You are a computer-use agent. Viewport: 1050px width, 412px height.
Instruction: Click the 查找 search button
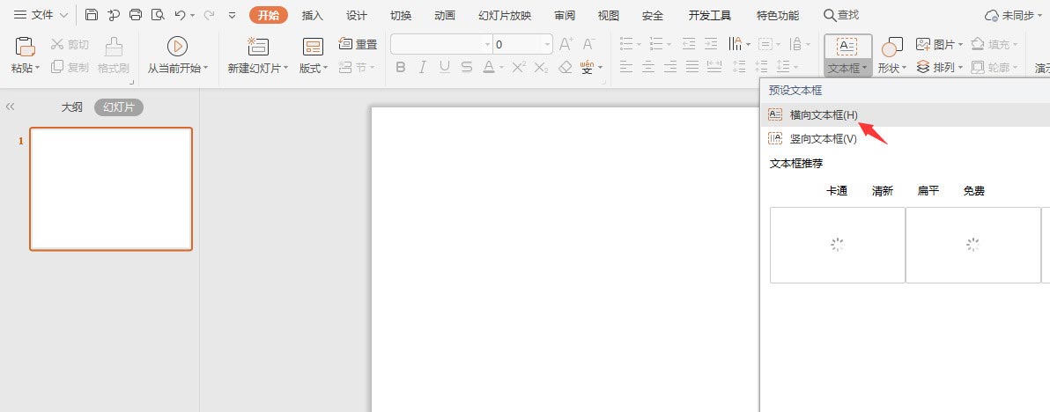841,15
